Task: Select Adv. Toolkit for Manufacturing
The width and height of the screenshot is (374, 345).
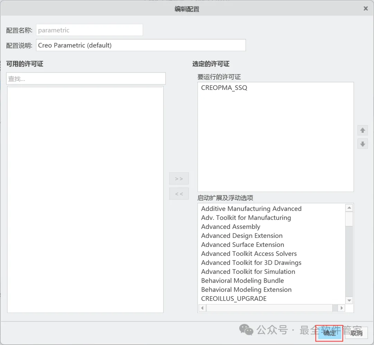Action: 246,218
